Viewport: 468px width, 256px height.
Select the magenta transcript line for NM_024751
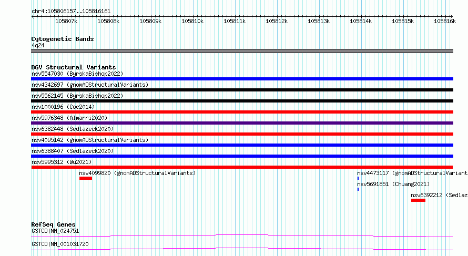click(242, 235)
